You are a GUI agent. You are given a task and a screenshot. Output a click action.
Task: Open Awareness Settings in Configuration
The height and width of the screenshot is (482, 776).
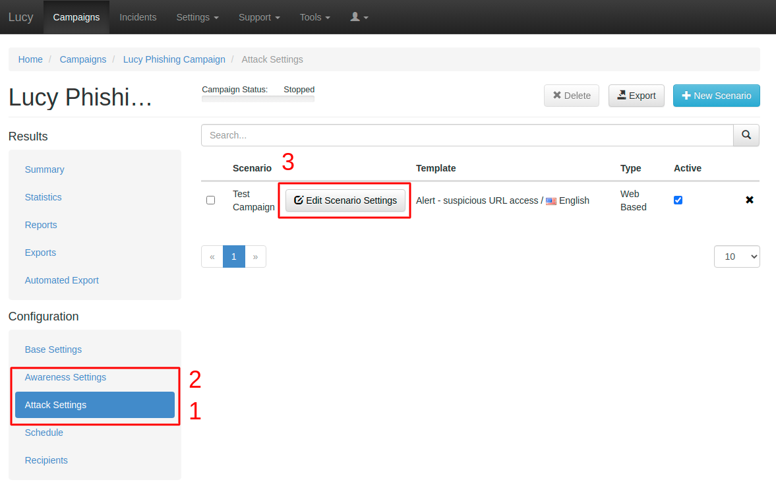pos(65,378)
